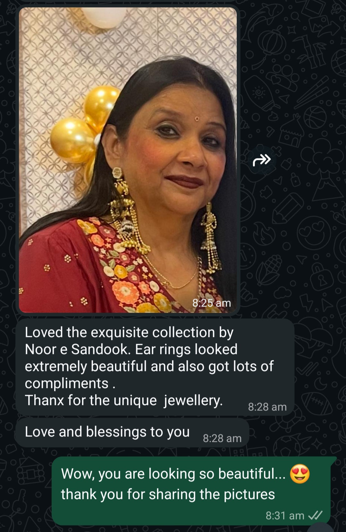Tap the 8:28 am time beside 'jewellery' message

(x=267, y=407)
